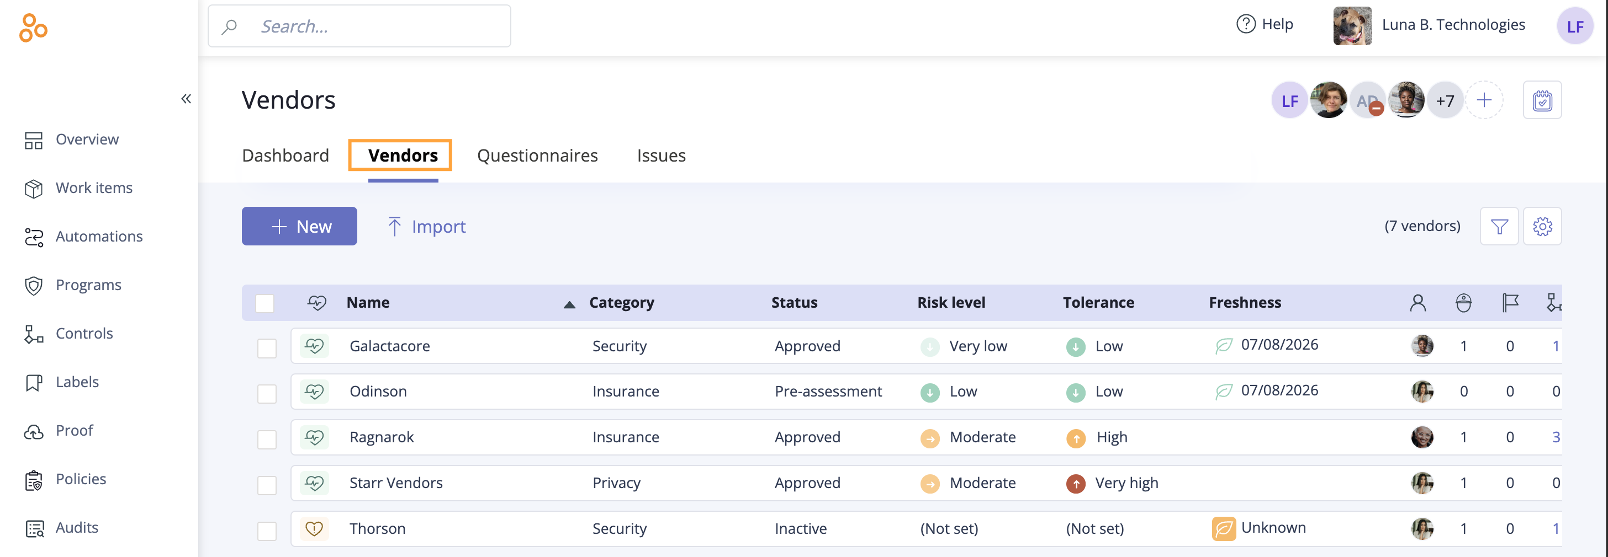Open Overview in the sidebar
The image size is (1608, 557).
(87, 139)
